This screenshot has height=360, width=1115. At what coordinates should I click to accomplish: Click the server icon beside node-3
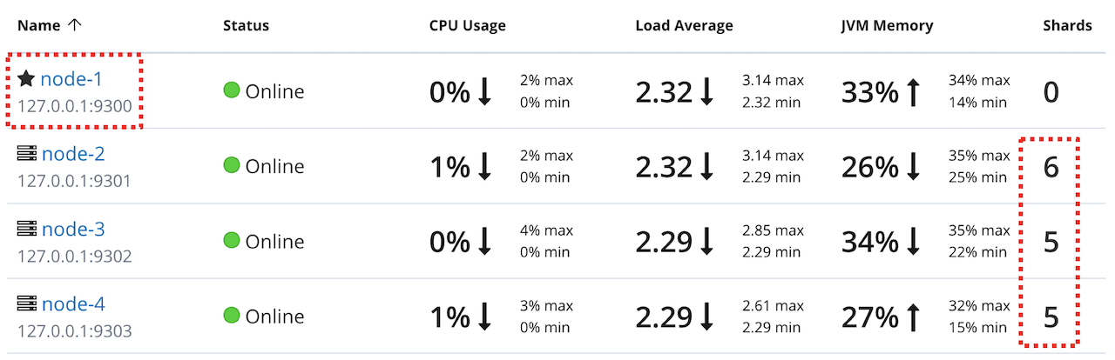pyautogui.click(x=27, y=229)
